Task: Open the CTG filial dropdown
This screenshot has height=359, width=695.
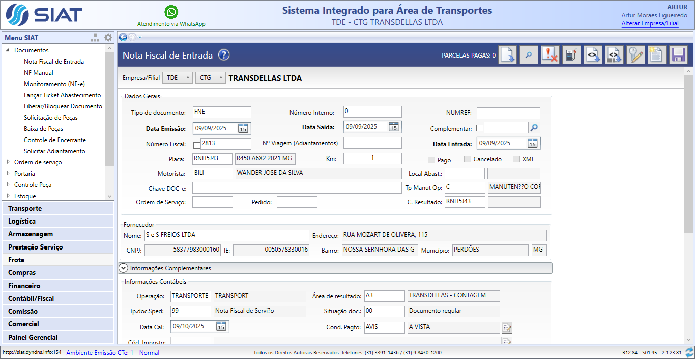Action: 210,78
